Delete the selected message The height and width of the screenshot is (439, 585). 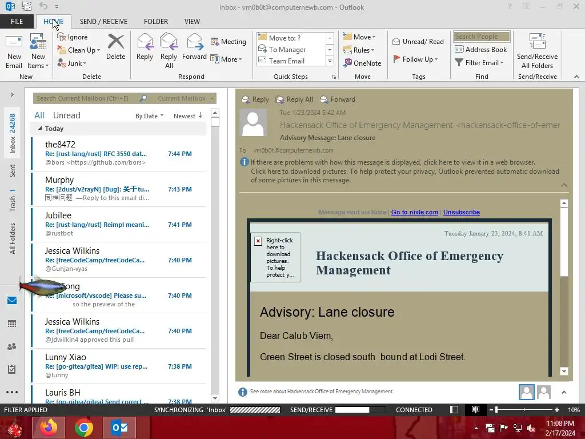pos(115,47)
